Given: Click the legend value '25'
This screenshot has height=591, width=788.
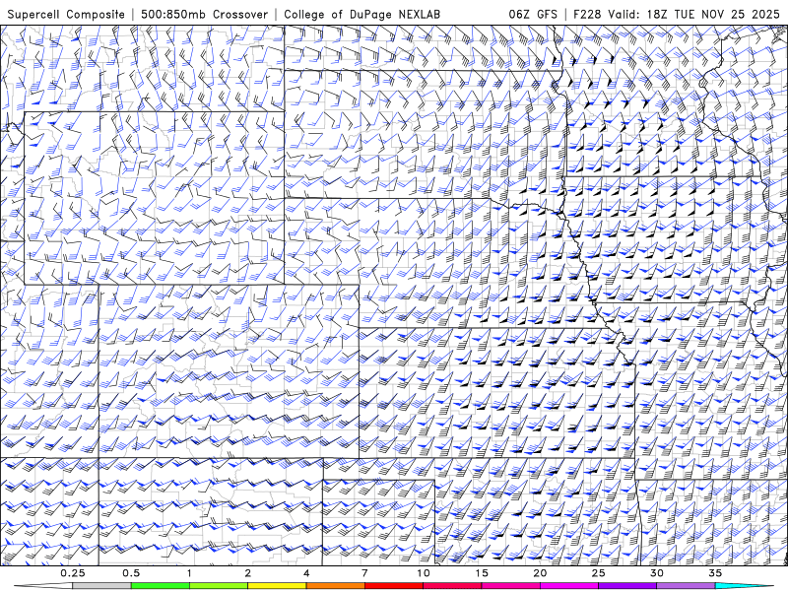Looking at the screenshot, I should 598,573.
